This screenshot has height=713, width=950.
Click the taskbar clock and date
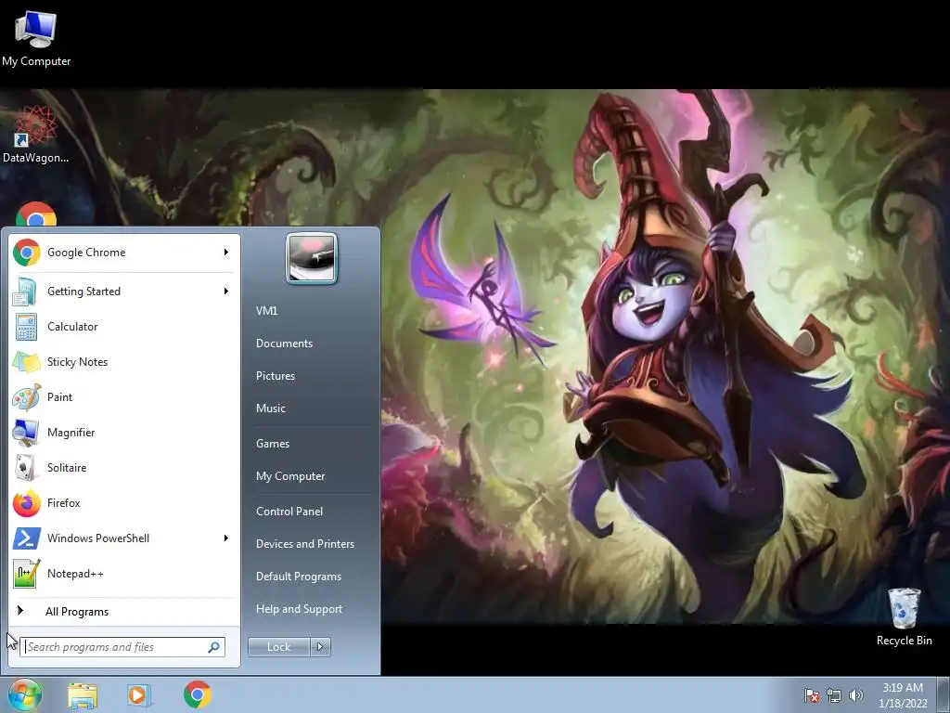pos(903,695)
